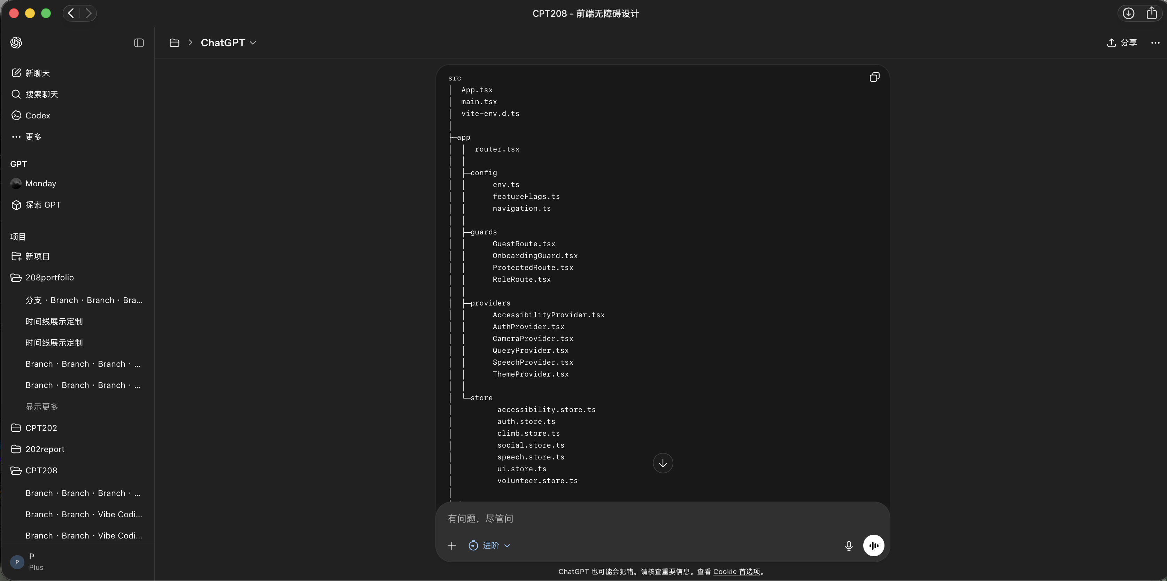Open 搜索聊天 search chats
This screenshot has width=1167, height=581.
click(x=77, y=94)
